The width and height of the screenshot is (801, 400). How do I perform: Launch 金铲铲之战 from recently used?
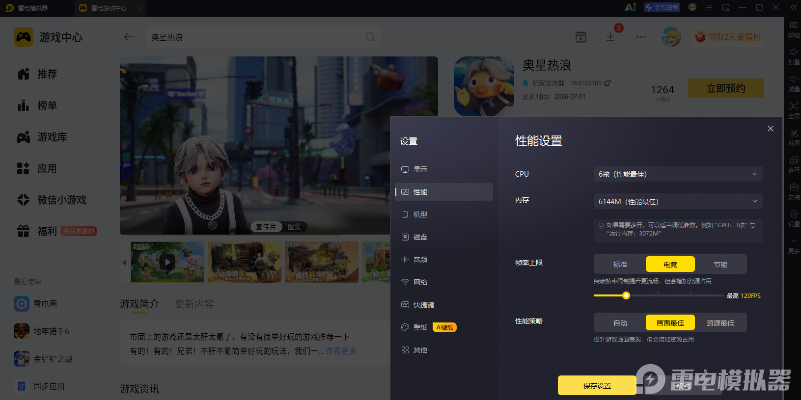point(43,359)
